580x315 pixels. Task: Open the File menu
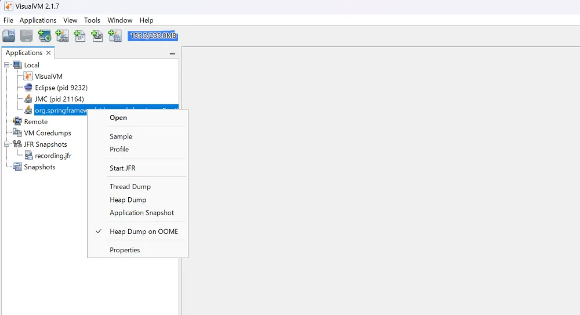[8, 20]
